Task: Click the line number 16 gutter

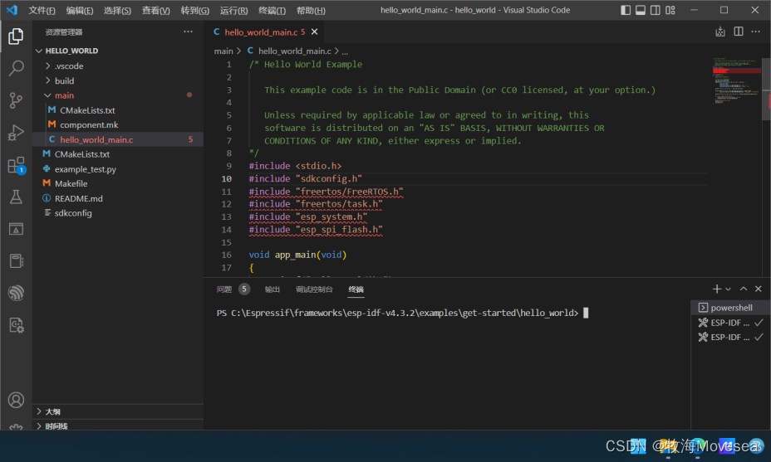Action: 226,255
